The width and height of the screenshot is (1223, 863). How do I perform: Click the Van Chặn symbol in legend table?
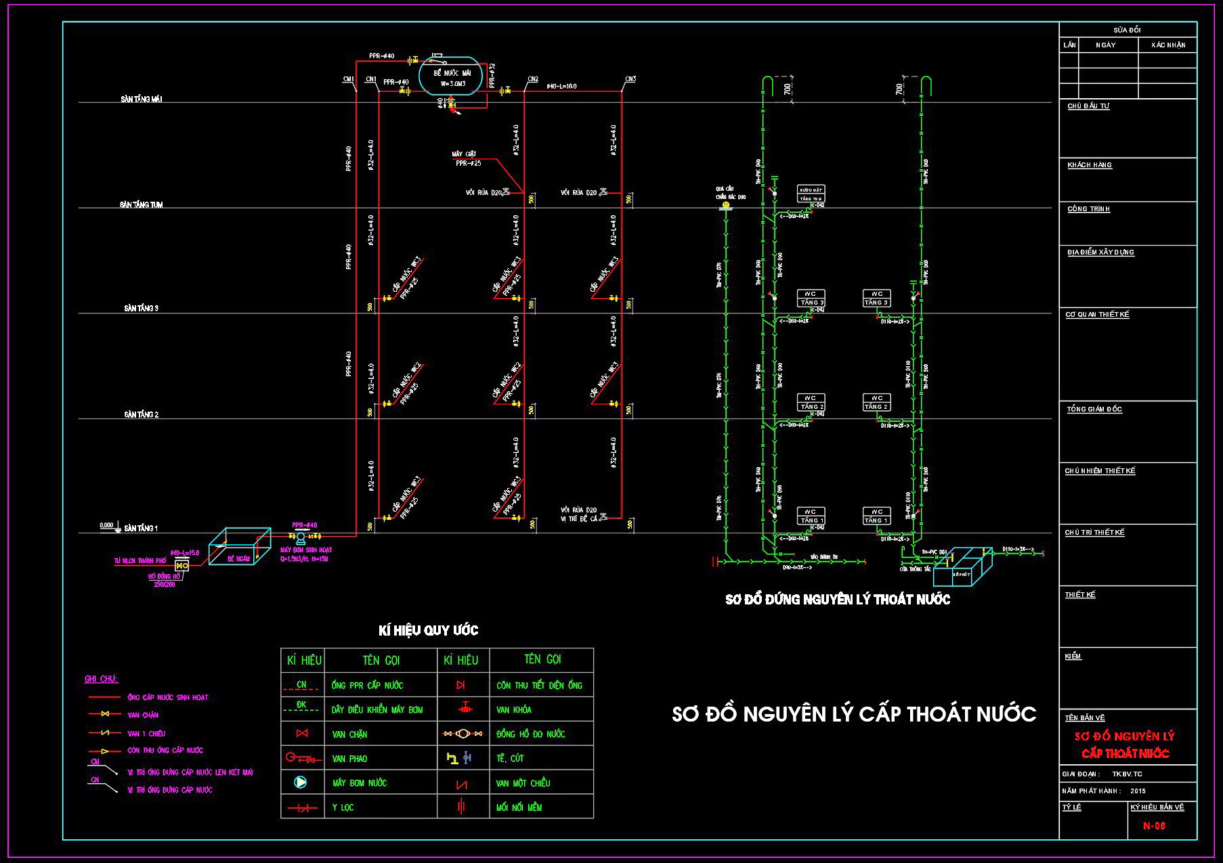coord(302,734)
